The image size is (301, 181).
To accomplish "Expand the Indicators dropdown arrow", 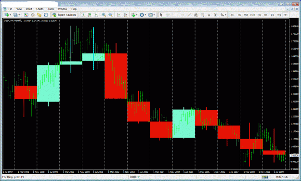I will [137, 15].
